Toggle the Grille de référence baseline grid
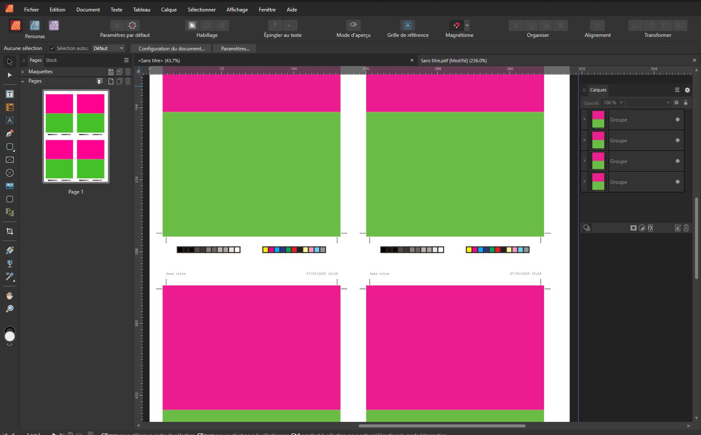This screenshot has height=435, width=701. [x=408, y=25]
